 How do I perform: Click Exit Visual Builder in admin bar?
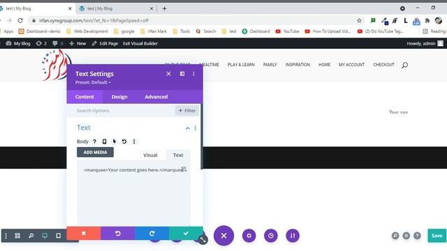pos(140,43)
